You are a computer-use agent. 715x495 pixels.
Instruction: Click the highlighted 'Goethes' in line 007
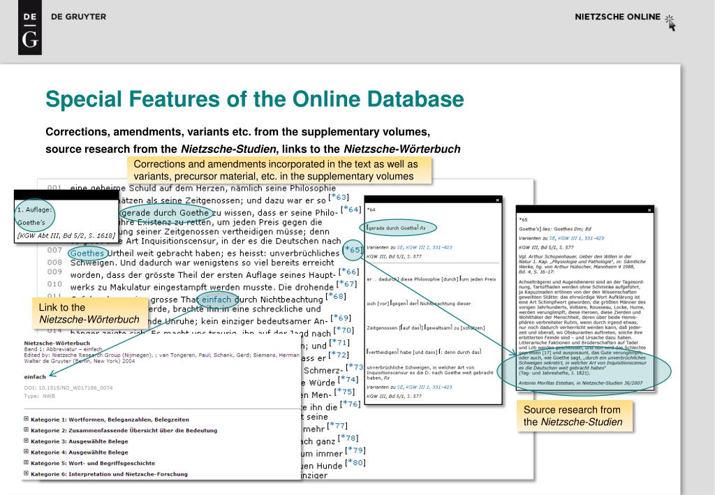tap(87, 253)
